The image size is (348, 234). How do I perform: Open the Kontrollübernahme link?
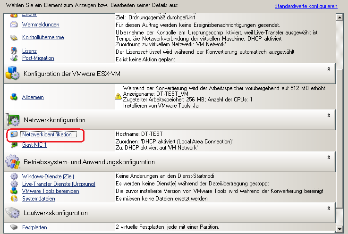[x=43, y=37]
